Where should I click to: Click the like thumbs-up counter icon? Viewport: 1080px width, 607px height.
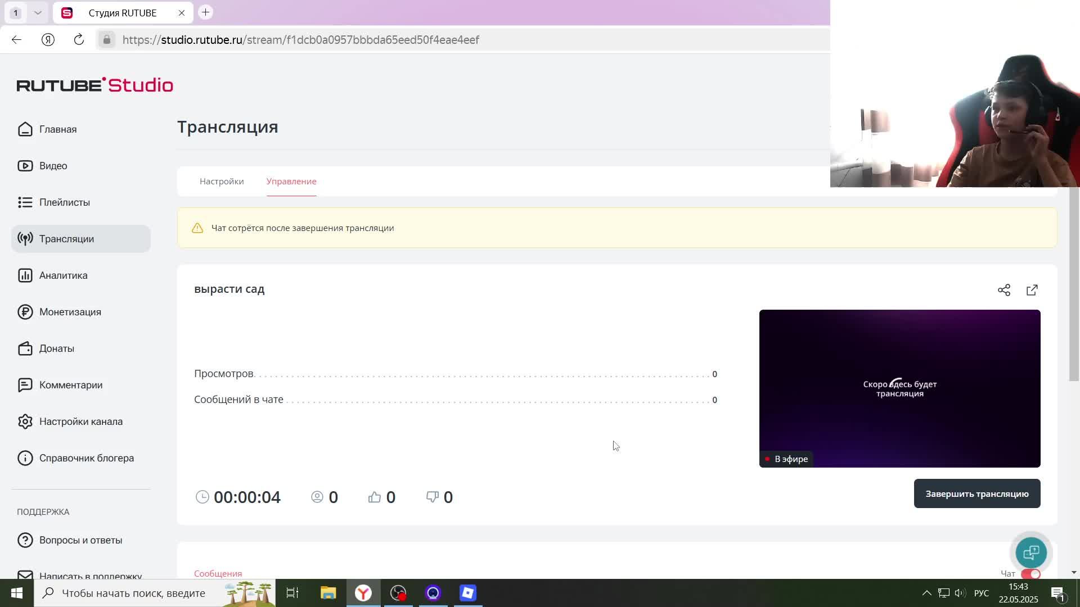click(375, 497)
